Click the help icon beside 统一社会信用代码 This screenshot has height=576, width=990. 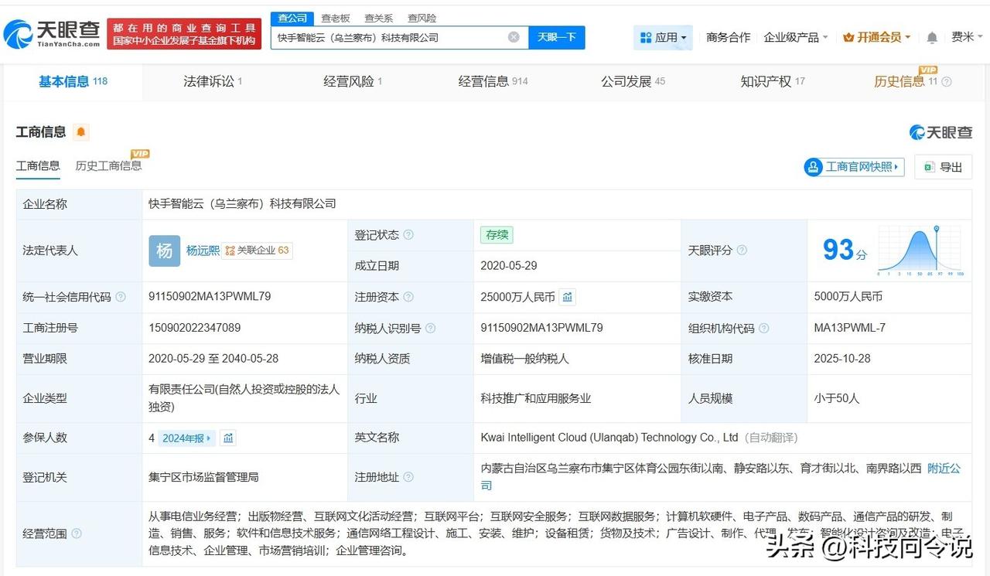coord(121,297)
